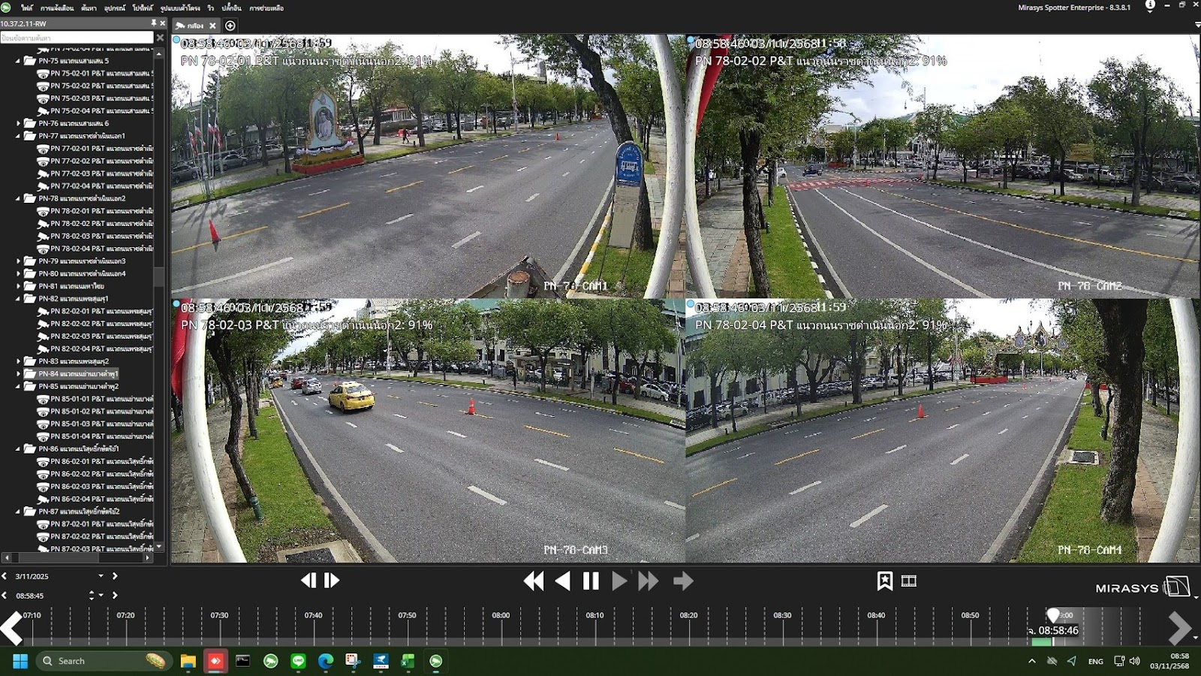The width and height of the screenshot is (1201, 676).
Task: Expand the PN-83 folder
Action: 18,361
